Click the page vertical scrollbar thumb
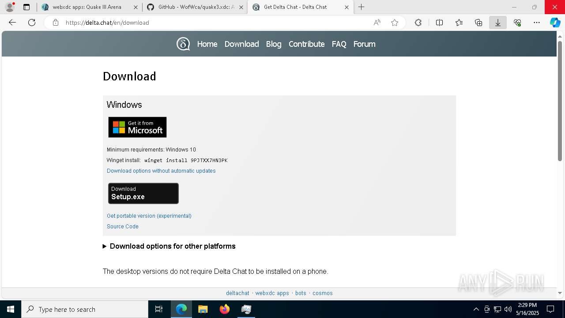 click(560, 101)
